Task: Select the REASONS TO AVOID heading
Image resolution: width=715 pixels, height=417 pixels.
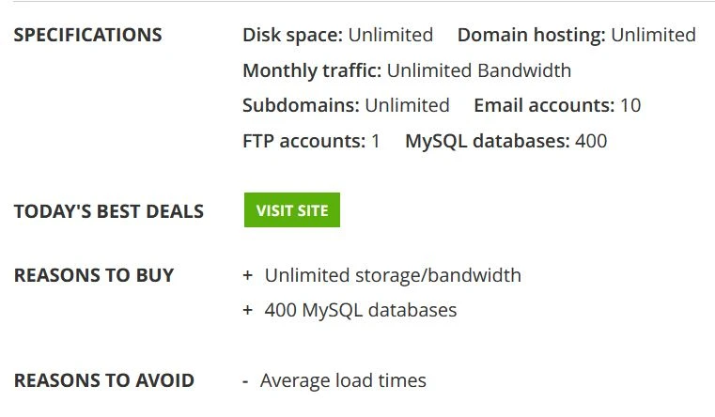Action: click(x=104, y=380)
